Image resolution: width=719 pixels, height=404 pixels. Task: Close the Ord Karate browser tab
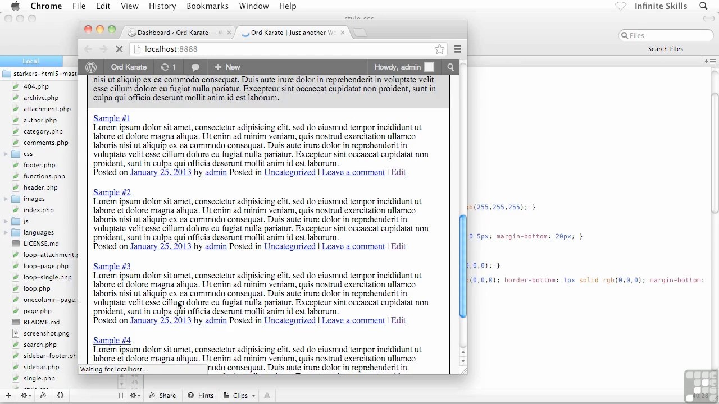[x=342, y=33]
